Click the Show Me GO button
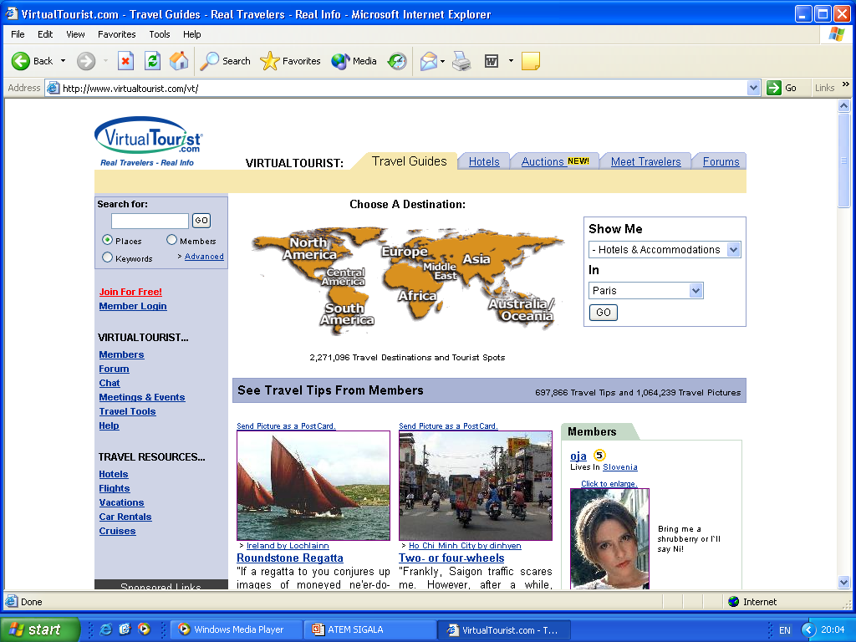The height and width of the screenshot is (642, 856). tap(604, 313)
